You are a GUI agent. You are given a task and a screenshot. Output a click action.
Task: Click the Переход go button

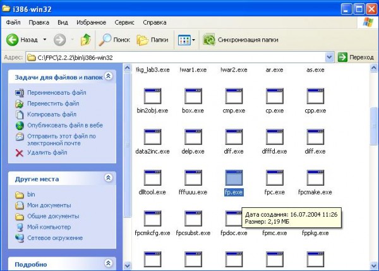356,57
